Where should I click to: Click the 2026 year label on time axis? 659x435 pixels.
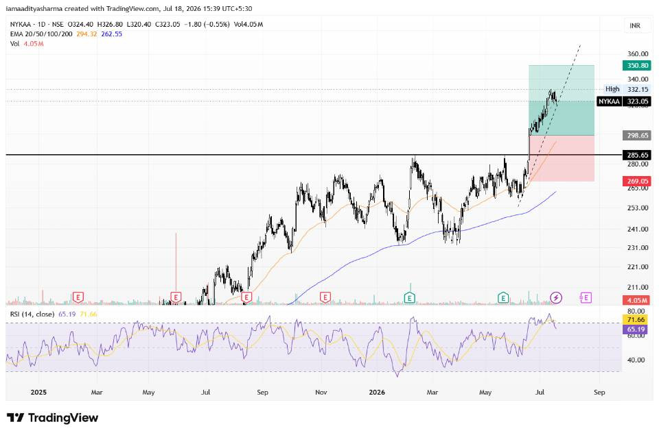pos(377,393)
